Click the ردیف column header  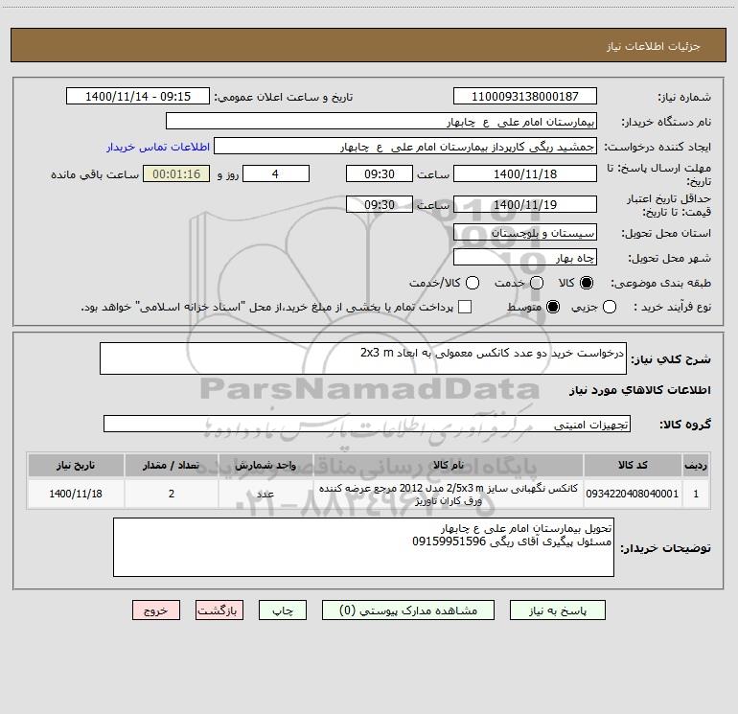696,465
